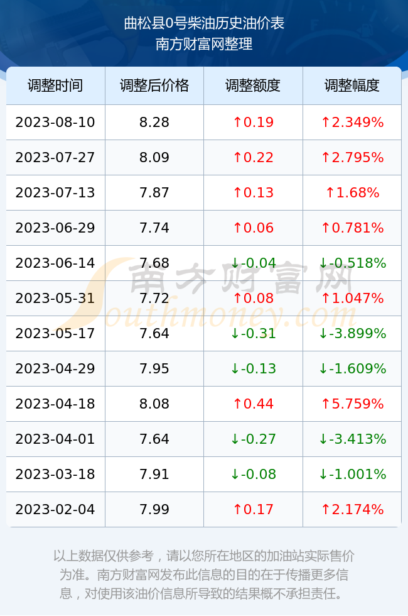Image resolution: width=408 pixels, height=616 pixels.
Task: Click the ↓-3.899% percentage cell
Action: pos(352,334)
